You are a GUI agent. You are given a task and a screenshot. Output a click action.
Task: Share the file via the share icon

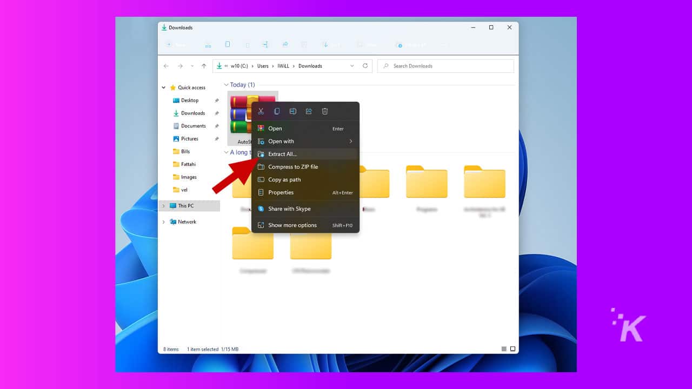click(x=309, y=111)
